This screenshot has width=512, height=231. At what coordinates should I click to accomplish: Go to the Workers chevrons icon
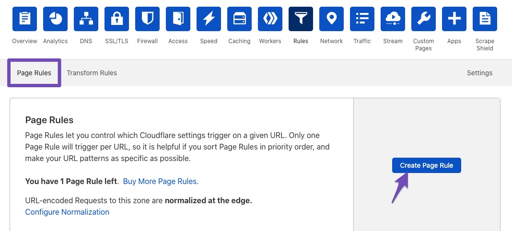(270, 19)
